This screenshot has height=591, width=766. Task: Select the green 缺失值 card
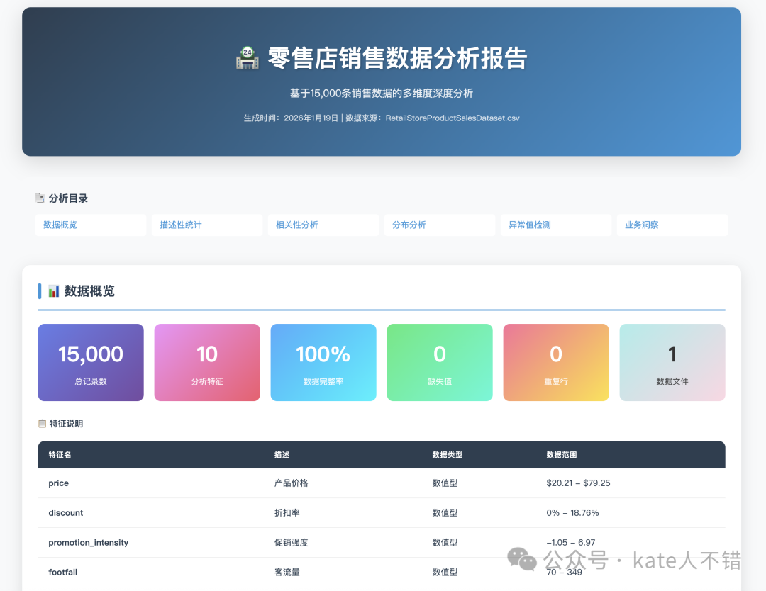point(440,363)
